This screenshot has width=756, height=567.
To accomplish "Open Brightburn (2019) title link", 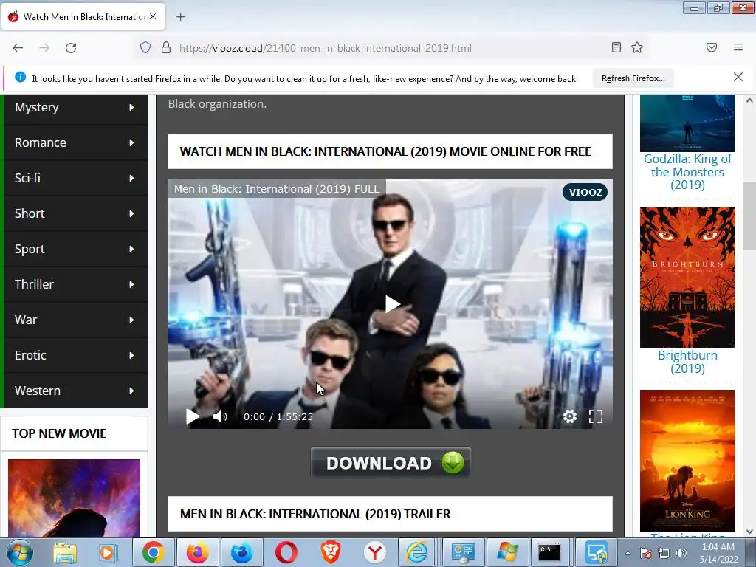I will [x=687, y=362].
